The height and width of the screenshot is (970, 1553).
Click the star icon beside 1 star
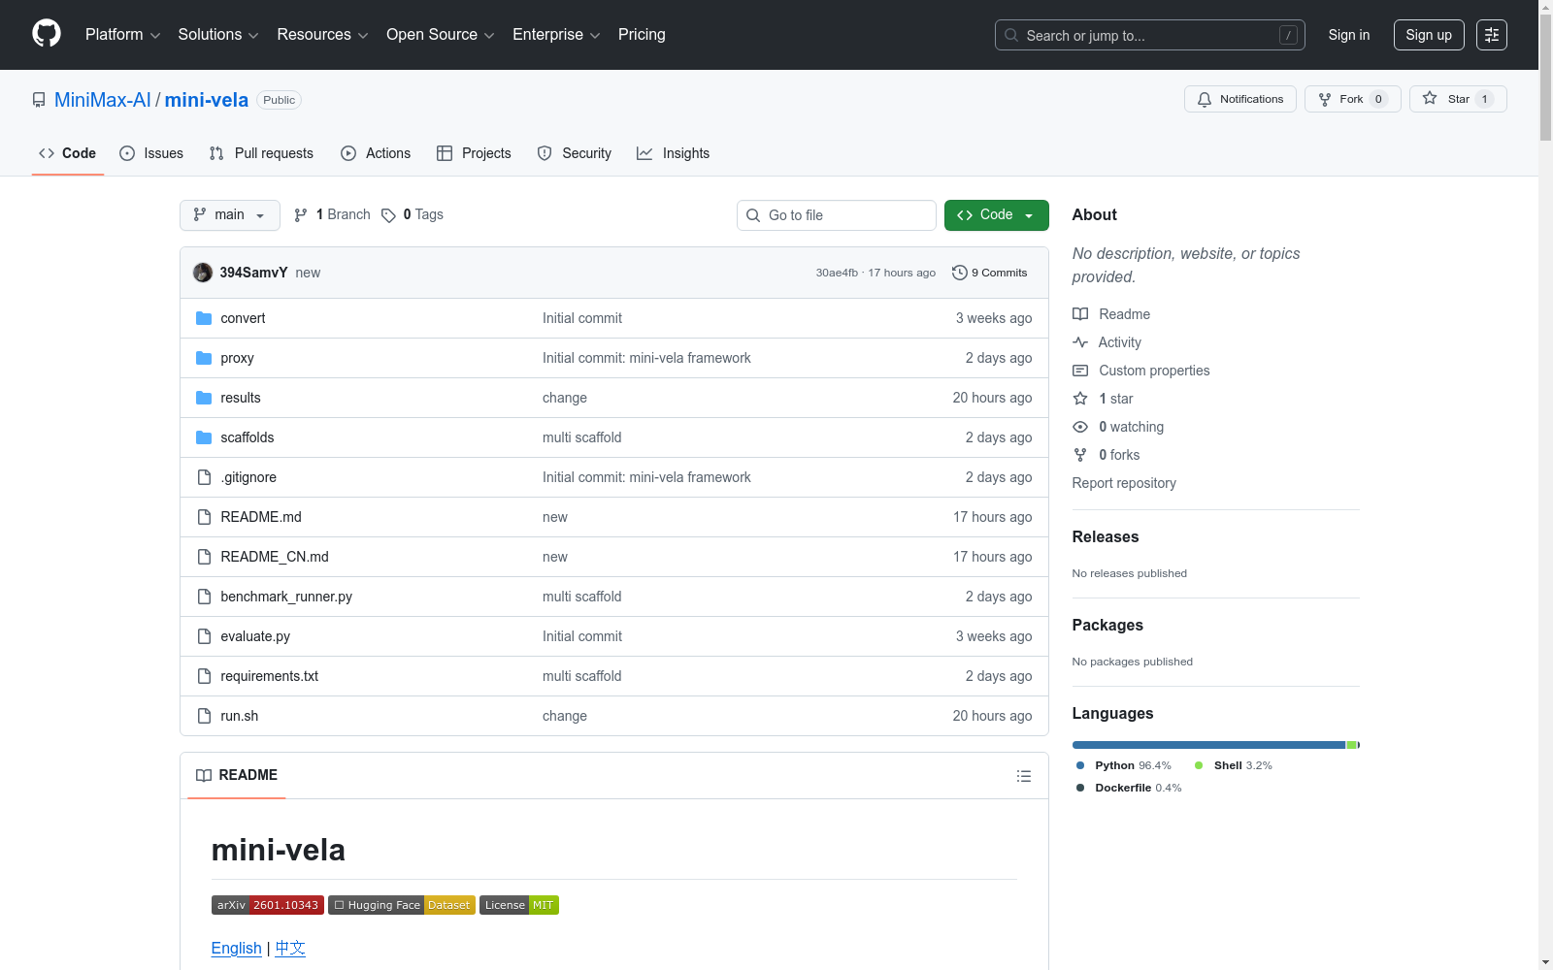pos(1080,399)
